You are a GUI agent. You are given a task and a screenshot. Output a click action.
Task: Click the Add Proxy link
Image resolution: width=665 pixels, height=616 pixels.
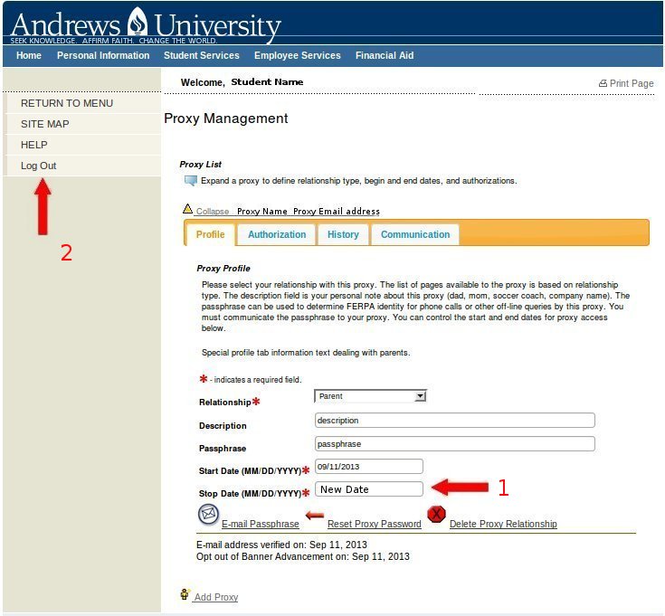click(x=216, y=597)
